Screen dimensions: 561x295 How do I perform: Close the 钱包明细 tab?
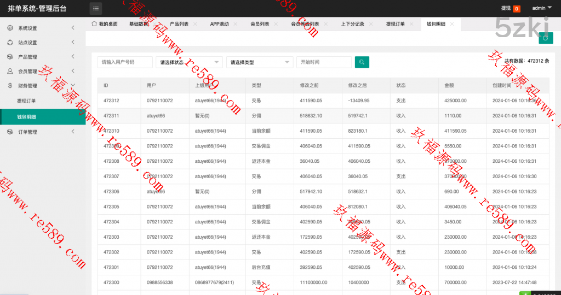[x=452, y=24]
